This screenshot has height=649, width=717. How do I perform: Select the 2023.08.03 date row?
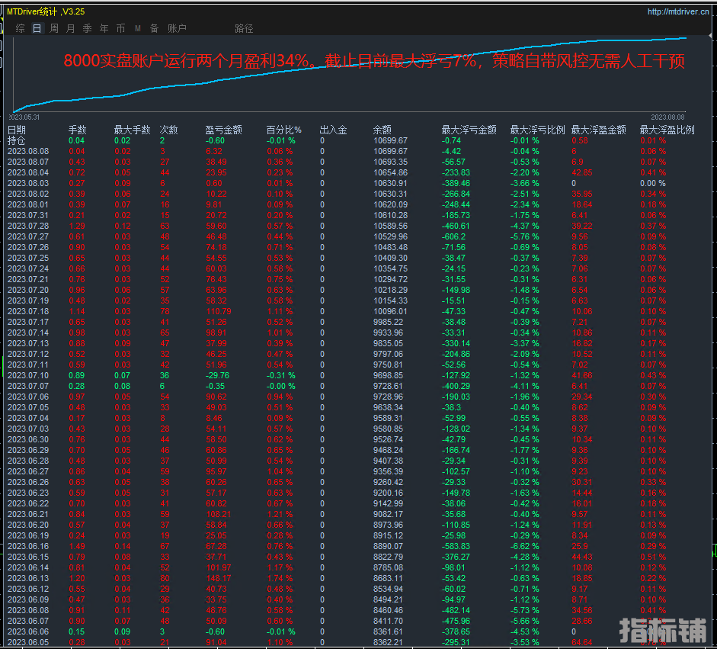[28, 183]
